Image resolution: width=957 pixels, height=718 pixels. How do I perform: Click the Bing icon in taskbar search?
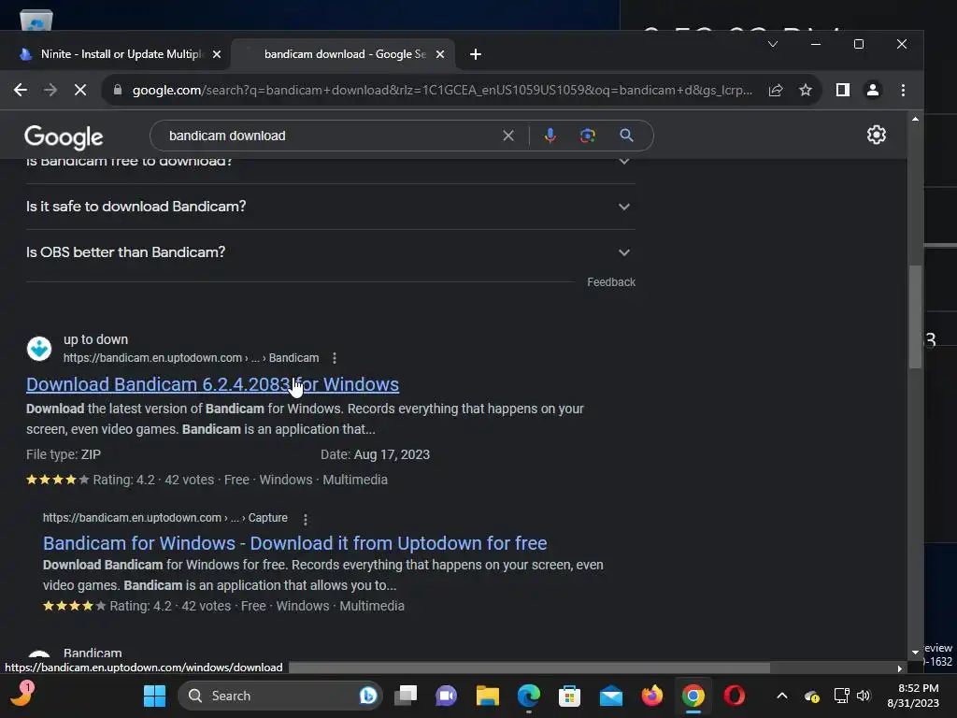[x=368, y=696]
